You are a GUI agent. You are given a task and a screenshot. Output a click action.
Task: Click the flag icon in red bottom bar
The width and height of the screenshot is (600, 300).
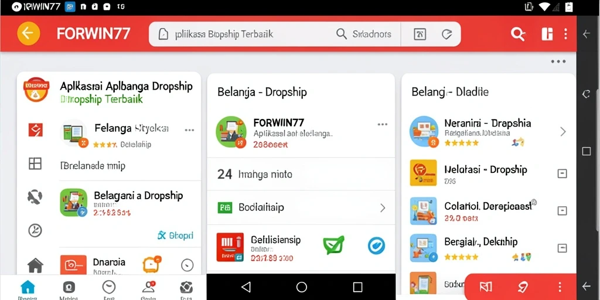pyautogui.click(x=486, y=287)
